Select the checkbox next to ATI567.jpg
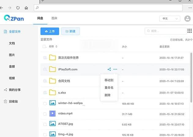Image resolution: width=193 pixels, height=137 pixels. click(x=45, y=124)
